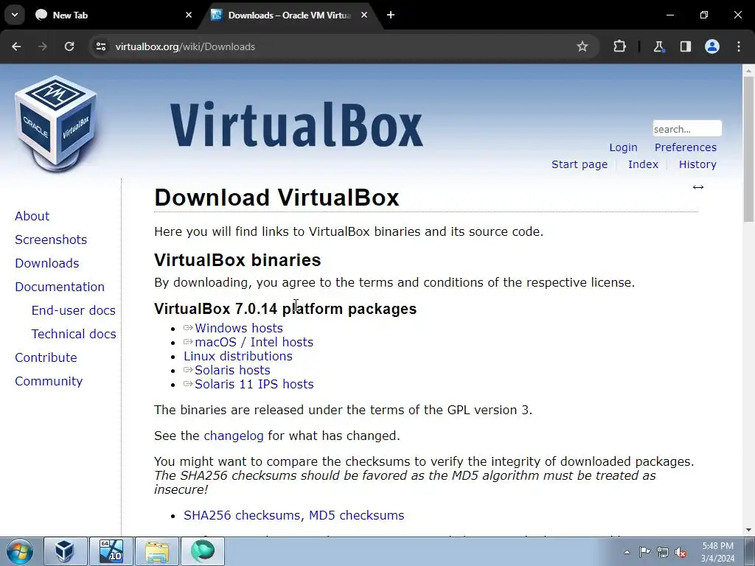
Task: Bookmark this page with star icon
Action: click(x=582, y=46)
